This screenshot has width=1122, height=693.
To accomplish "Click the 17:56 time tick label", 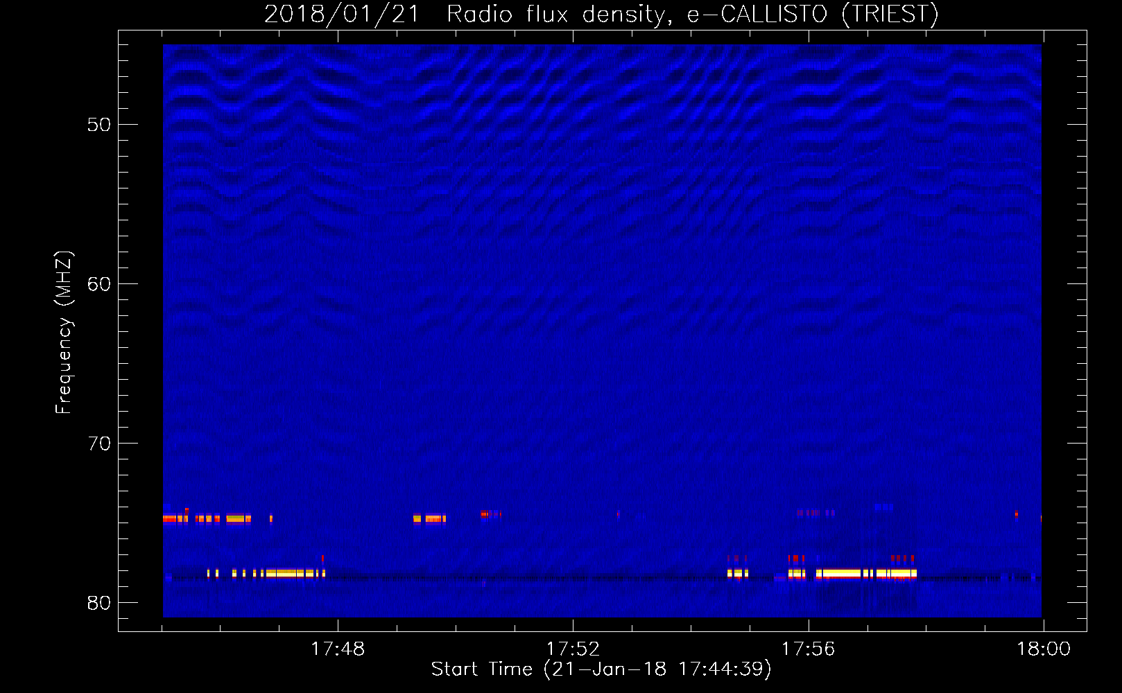I will [809, 649].
